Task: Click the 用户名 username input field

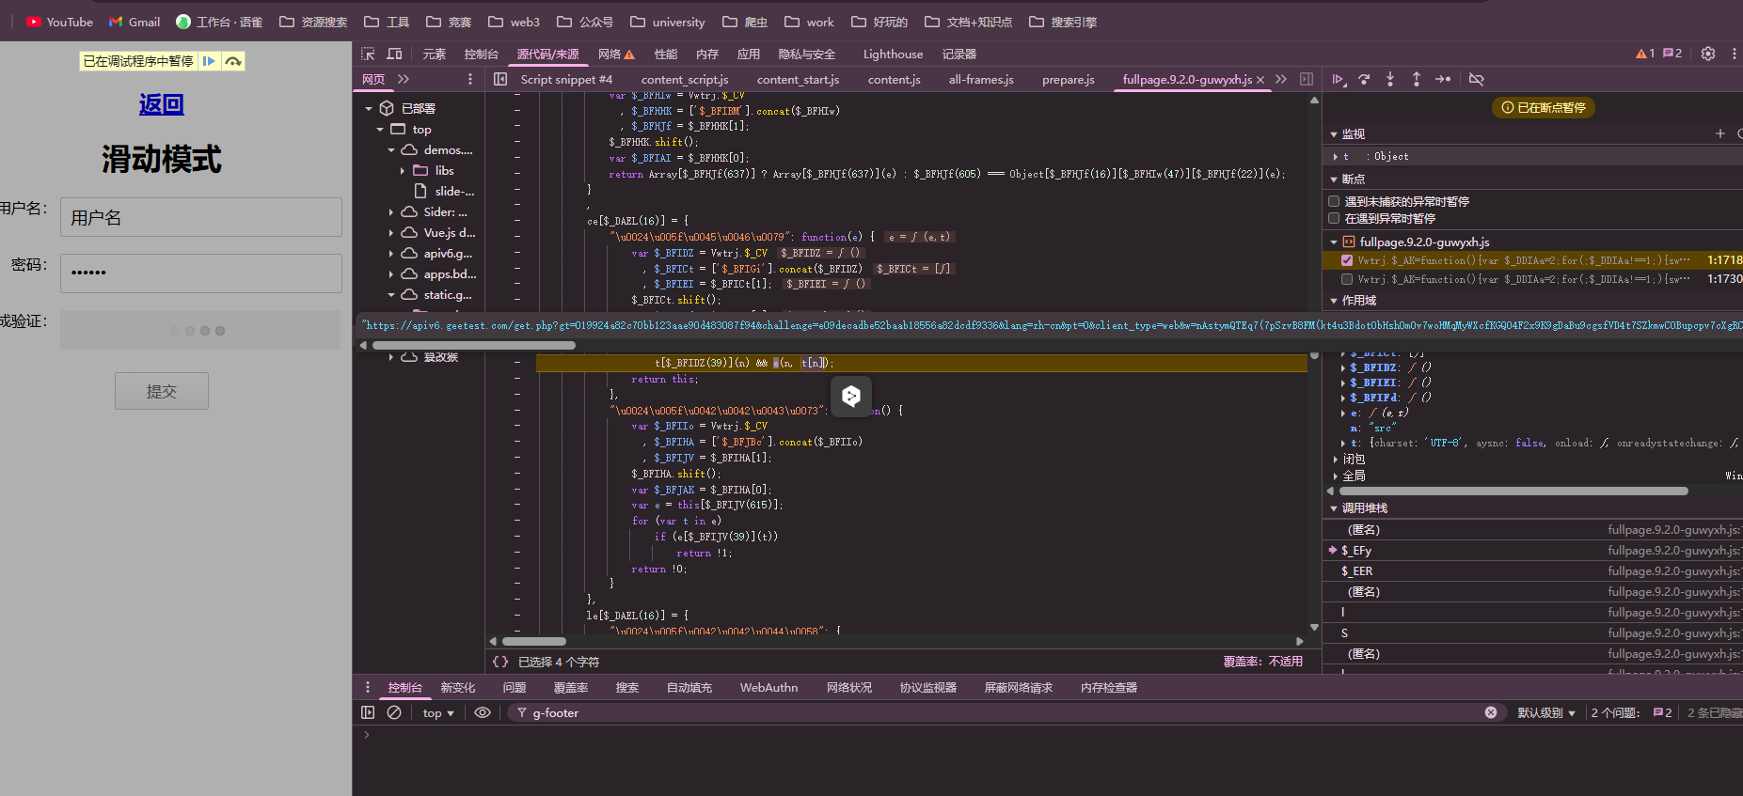Action: (201, 217)
